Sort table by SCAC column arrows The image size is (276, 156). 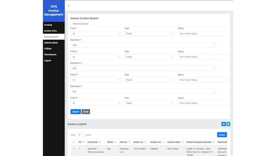(x=115, y=142)
